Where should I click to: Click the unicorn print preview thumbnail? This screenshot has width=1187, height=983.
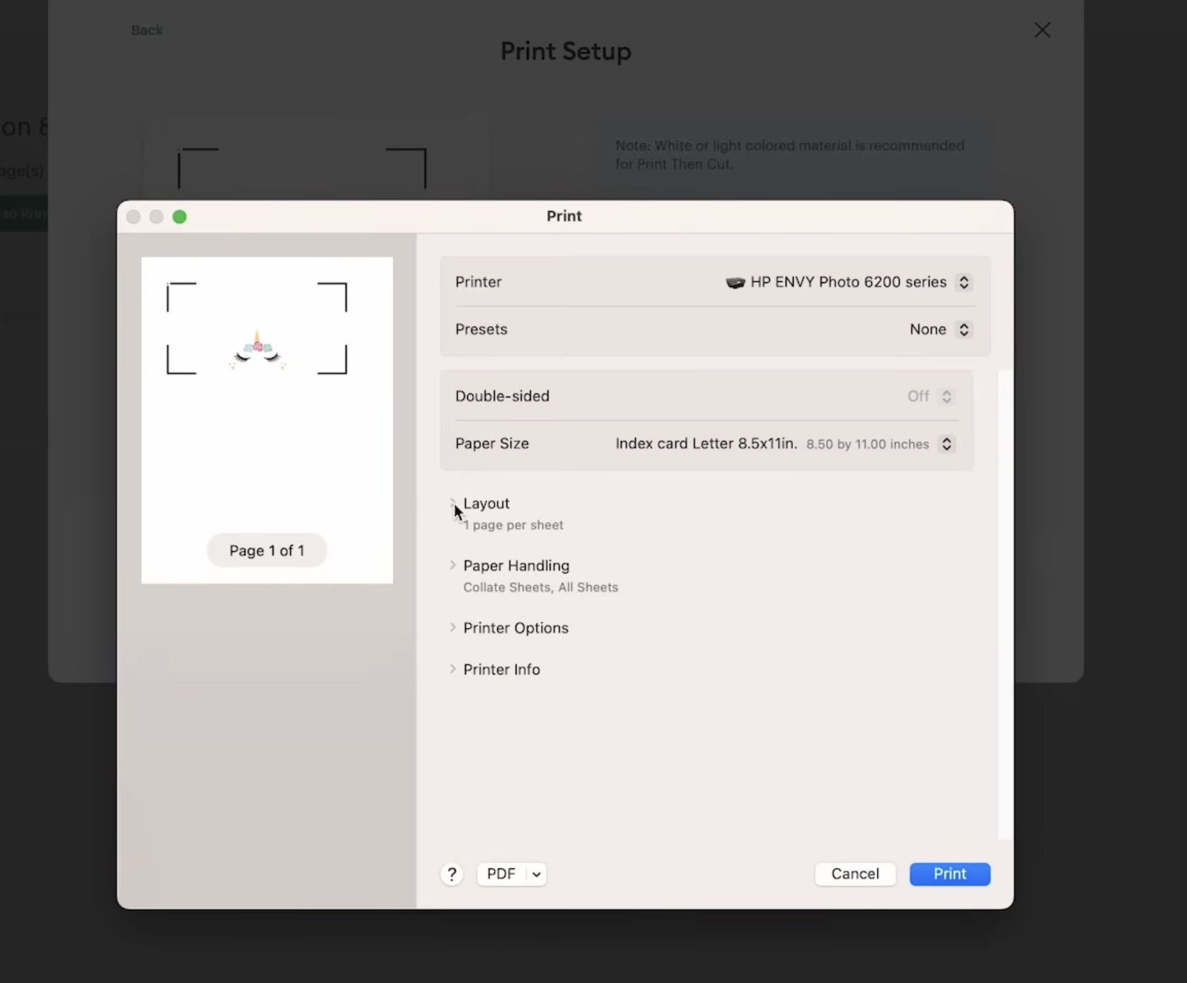[x=257, y=346]
